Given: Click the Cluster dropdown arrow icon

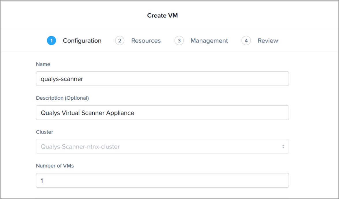Looking at the screenshot, I should pyautogui.click(x=283, y=146).
